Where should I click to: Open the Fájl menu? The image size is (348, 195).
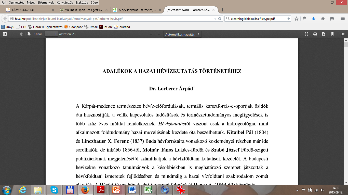click(x=4, y=2)
